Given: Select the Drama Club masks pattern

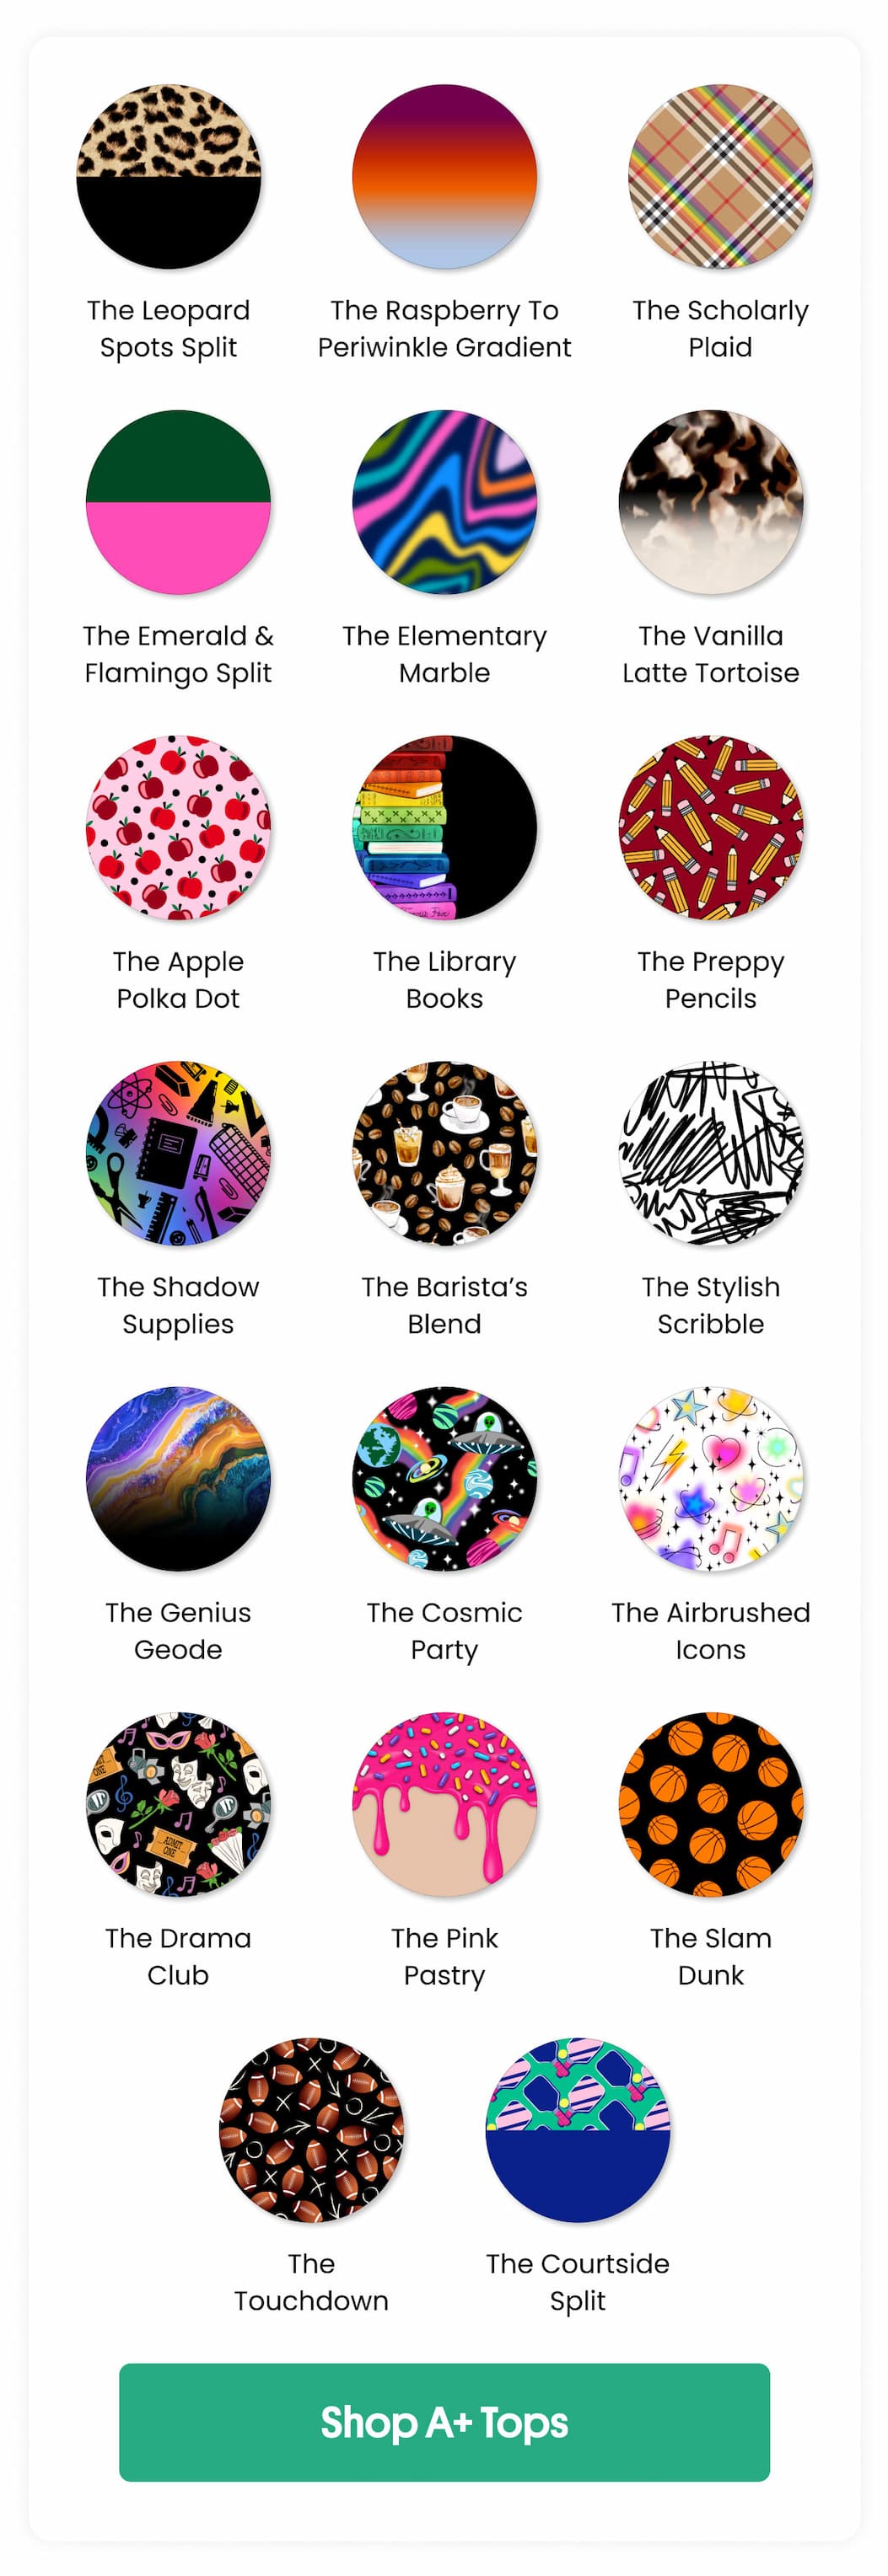Looking at the screenshot, I should click(178, 1804).
